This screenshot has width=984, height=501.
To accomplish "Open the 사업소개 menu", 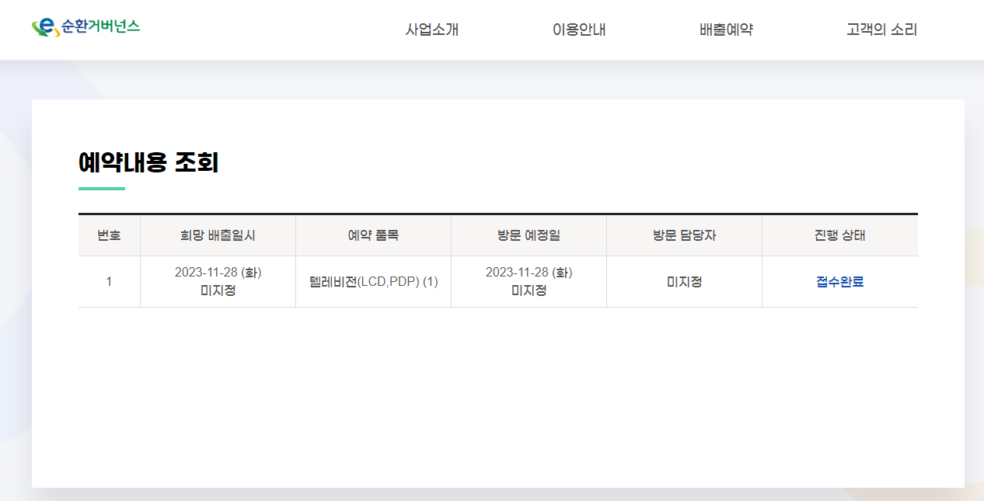I will pos(432,30).
